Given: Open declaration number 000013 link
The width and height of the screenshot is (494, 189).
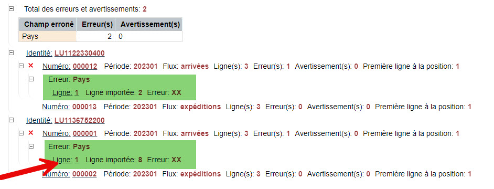Looking at the screenshot, I should [x=84, y=107].
